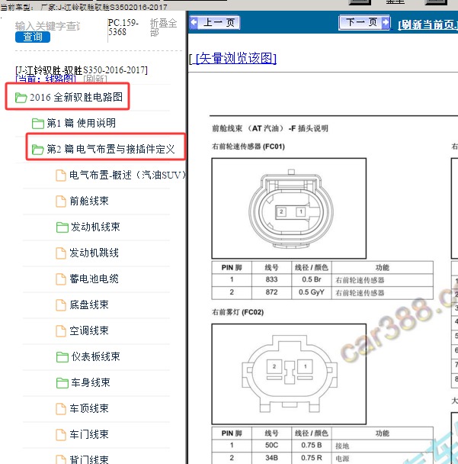
Task: Select the 0.5 GyY wire color cell
Action: pos(312,292)
